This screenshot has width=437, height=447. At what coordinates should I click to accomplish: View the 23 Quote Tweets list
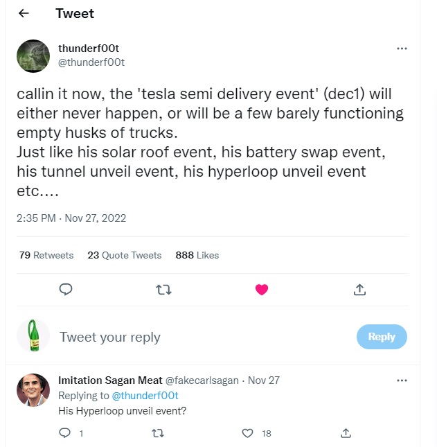click(x=125, y=255)
